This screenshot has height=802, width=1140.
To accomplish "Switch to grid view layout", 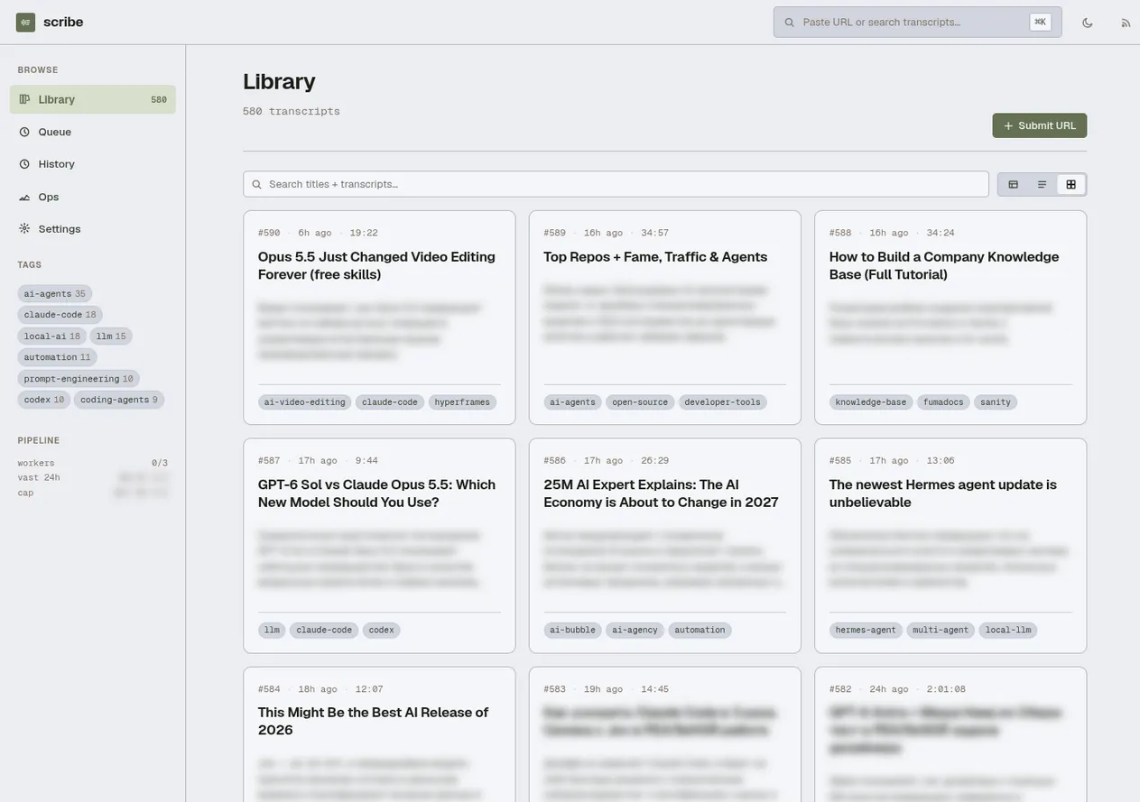I will 1070,184.
